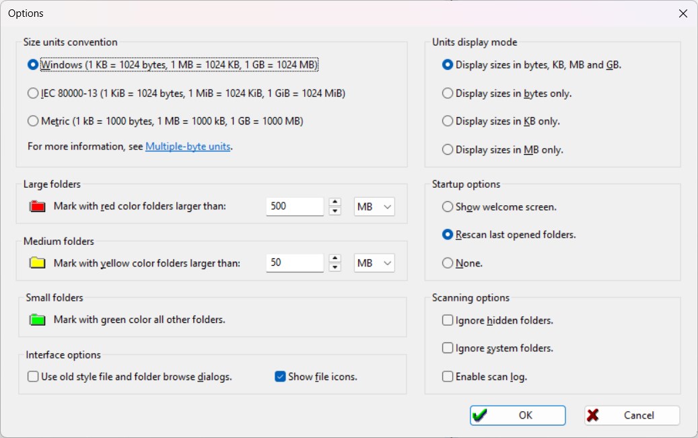Decrease the medium folder size threshold
Screen dimensions: 698x438
point(335,267)
